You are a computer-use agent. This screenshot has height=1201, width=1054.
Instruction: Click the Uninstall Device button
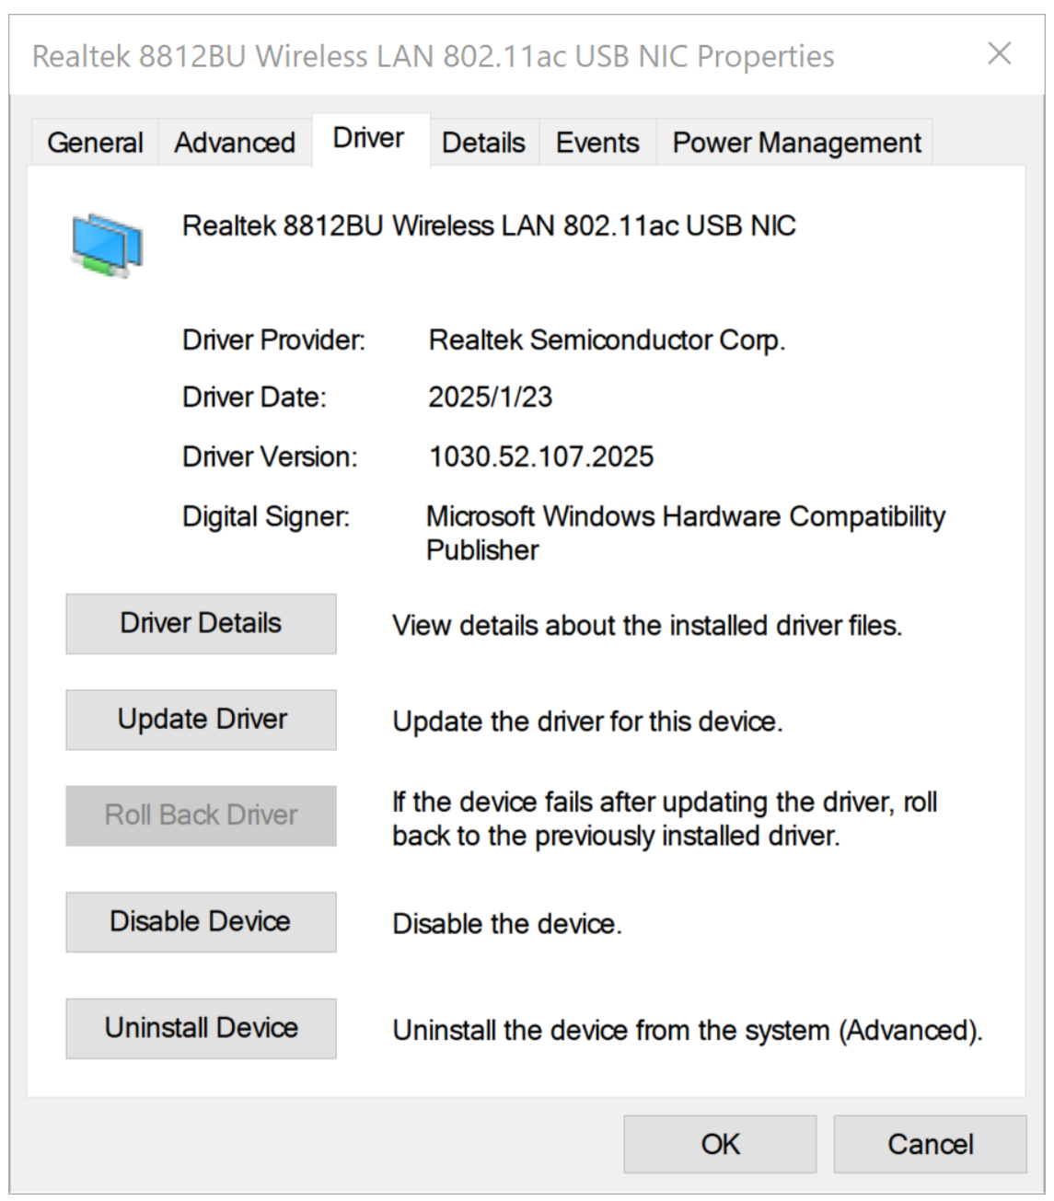202,1028
